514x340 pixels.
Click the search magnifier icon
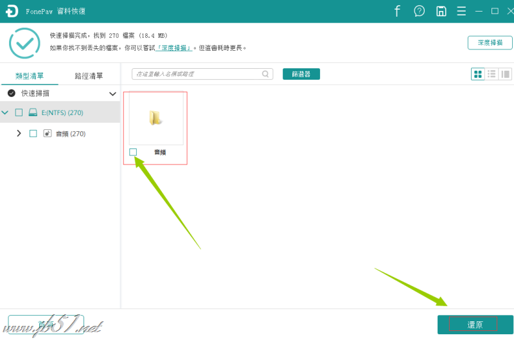click(x=265, y=74)
